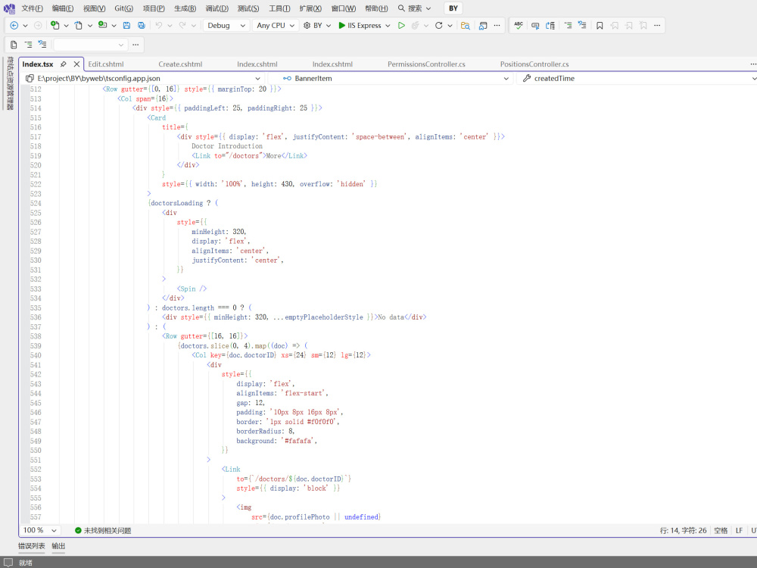Click the LF line ending indicator
Screen dimensions: 757x568
tap(739, 530)
